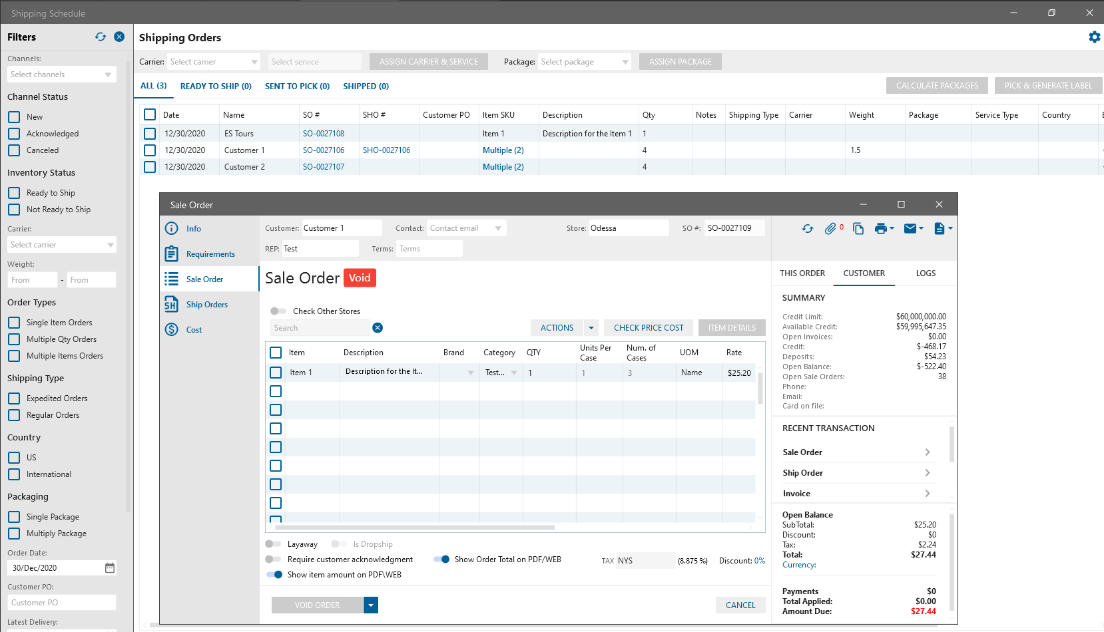This screenshot has height=632, width=1104.
Task: Expand the Void Order dropdown arrow
Action: (x=371, y=605)
